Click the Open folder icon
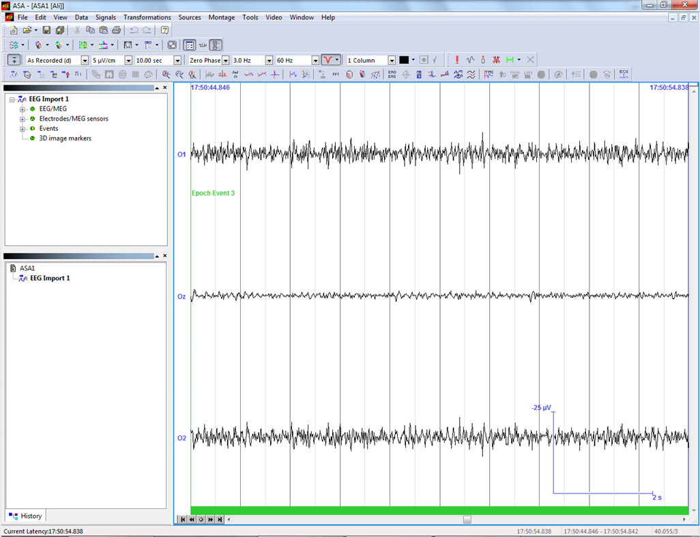 click(27, 31)
